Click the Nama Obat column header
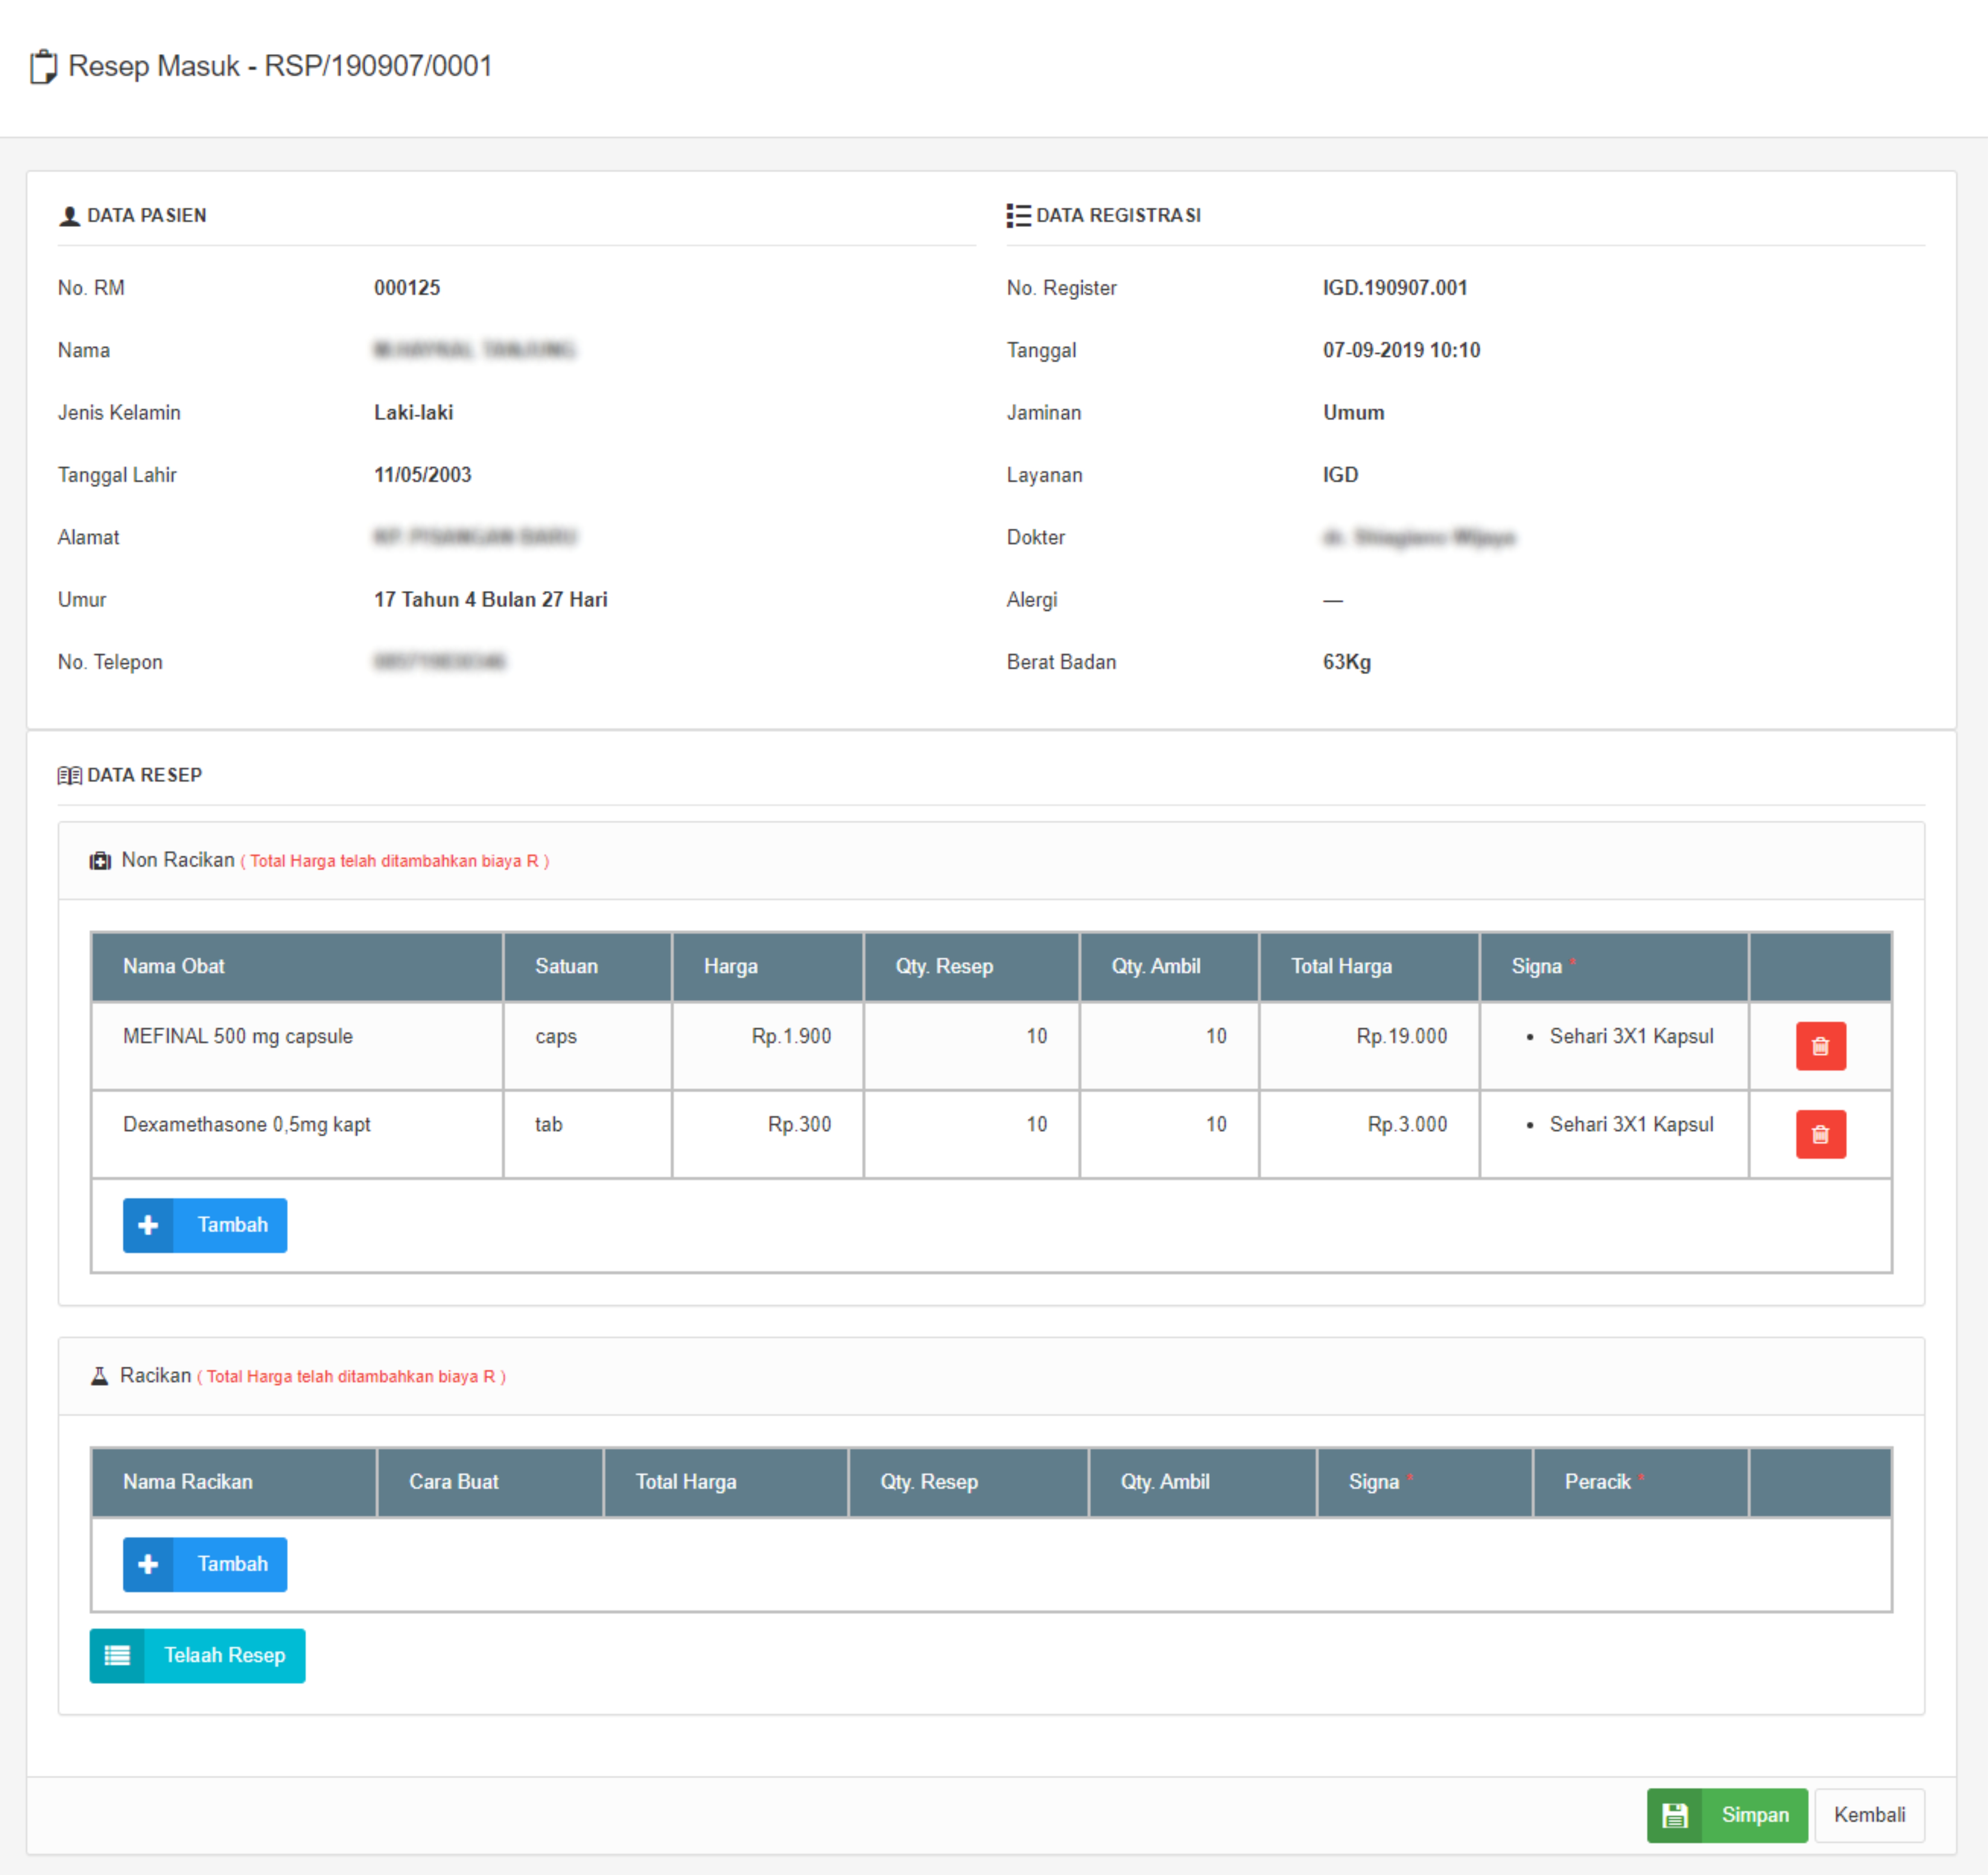The height and width of the screenshot is (1875, 1988). click(x=174, y=966)
